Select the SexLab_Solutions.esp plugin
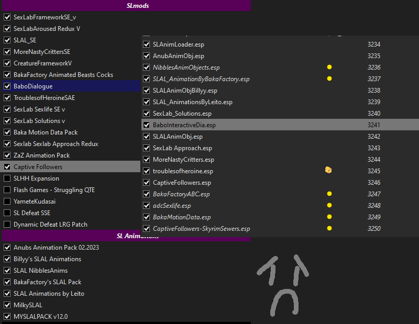 pos(182,113)
